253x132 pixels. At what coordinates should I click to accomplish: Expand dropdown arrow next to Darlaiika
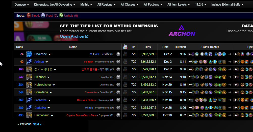click(49, 108)
